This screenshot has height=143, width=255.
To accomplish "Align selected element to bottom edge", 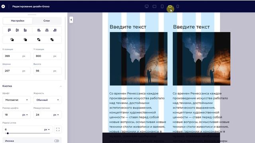I will tap(25, 30).
